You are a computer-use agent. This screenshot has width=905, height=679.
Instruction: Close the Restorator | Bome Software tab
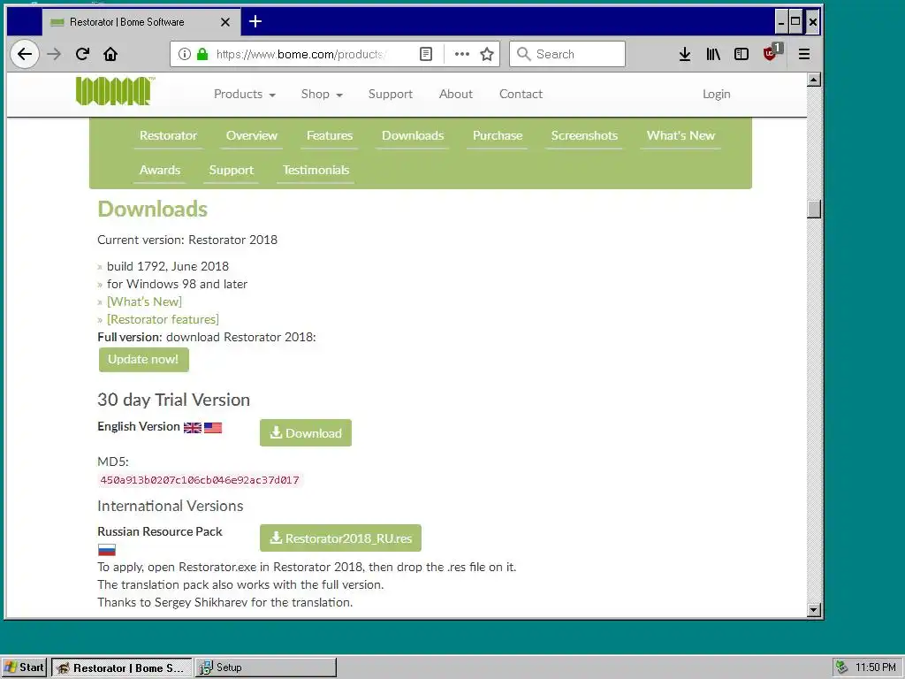(x=225, y=22)
